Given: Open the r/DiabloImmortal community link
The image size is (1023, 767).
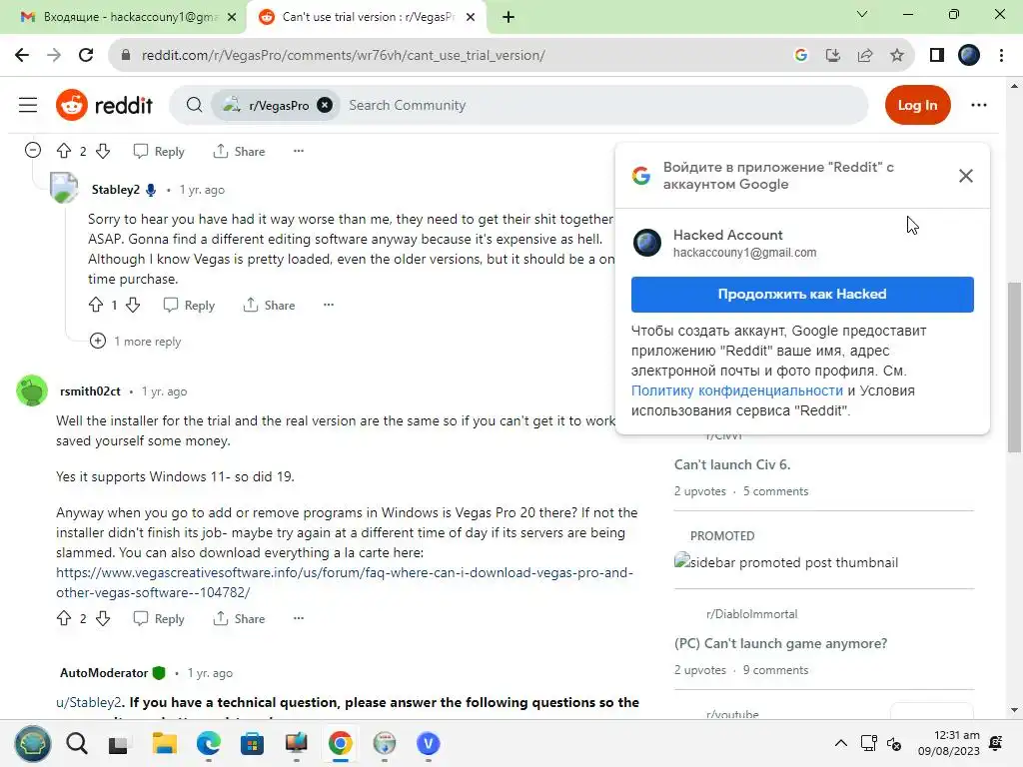Looking at the screenshot, I should pyautogui.click(x=751, y=614).
